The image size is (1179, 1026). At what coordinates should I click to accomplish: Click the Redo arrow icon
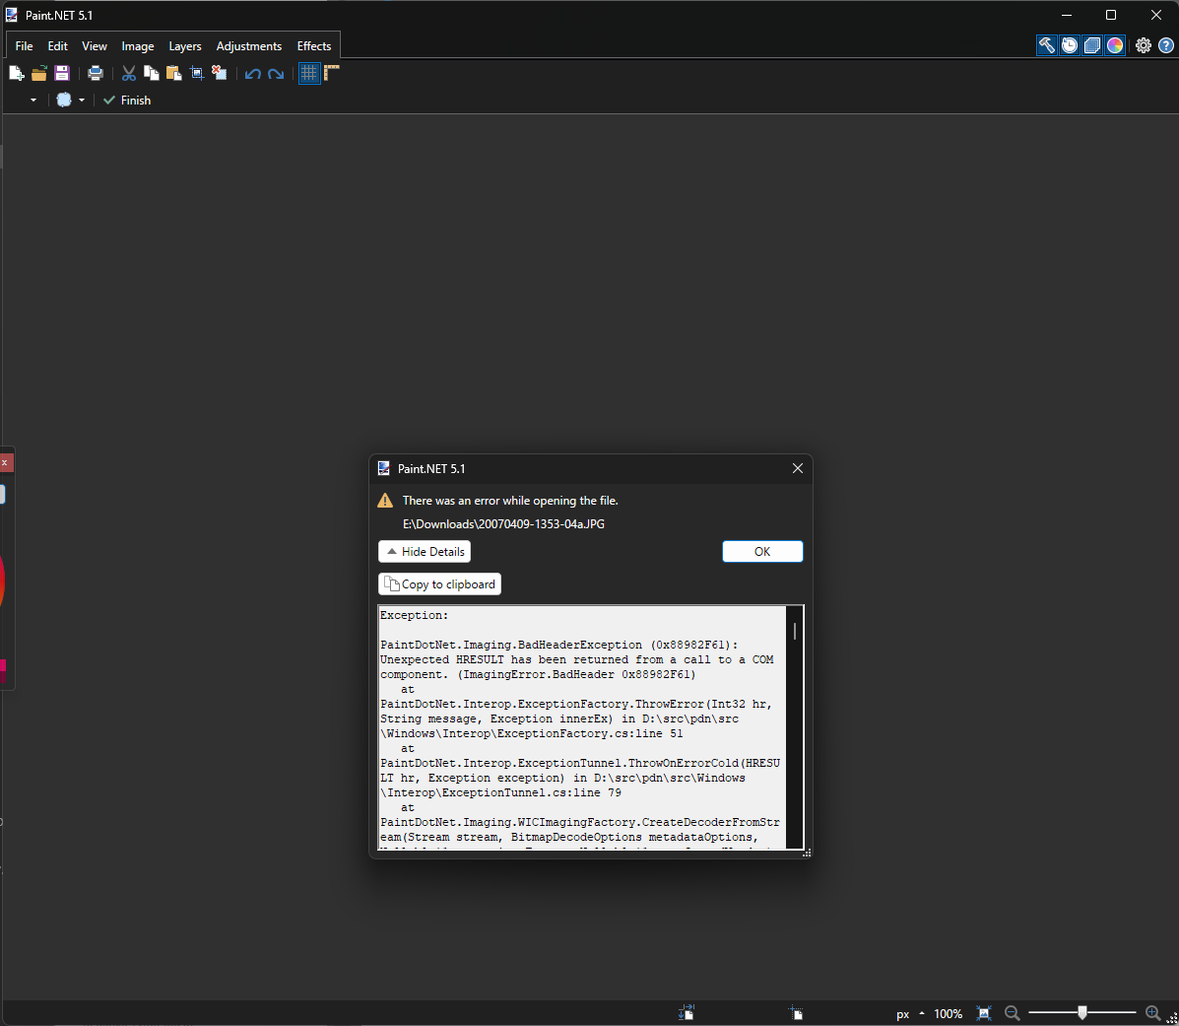click(276, 74)
